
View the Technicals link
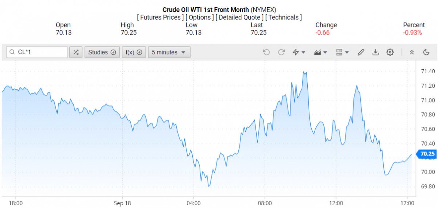(284, 17)
